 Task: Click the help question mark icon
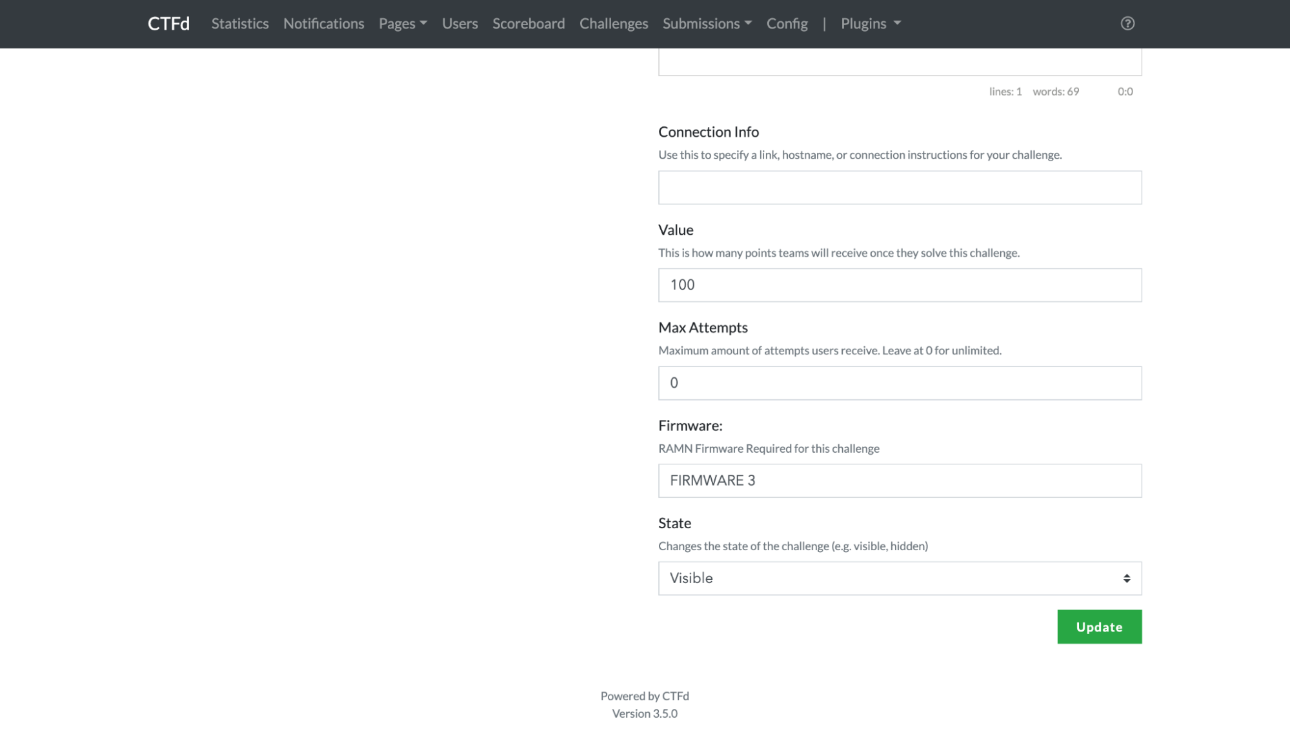point(1127,24)
